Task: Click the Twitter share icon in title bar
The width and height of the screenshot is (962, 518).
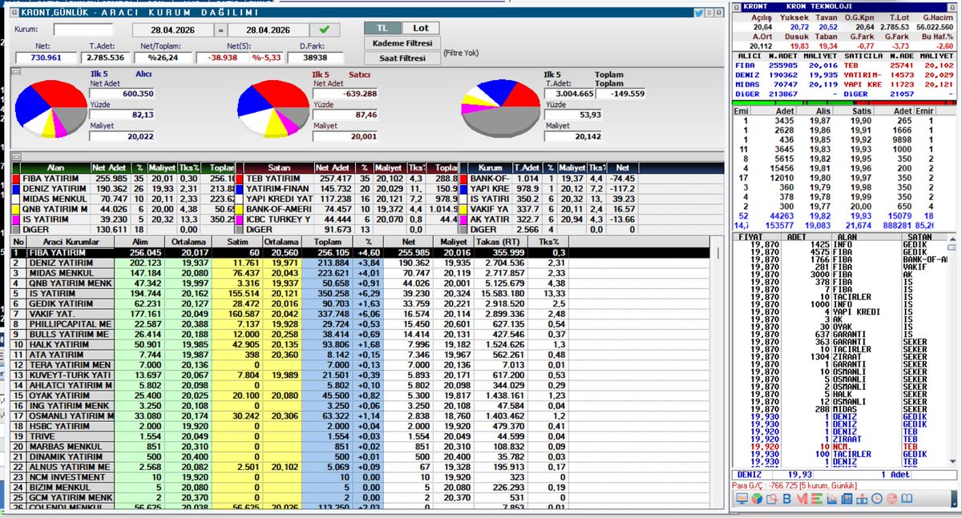Action: tap(699, 13)
